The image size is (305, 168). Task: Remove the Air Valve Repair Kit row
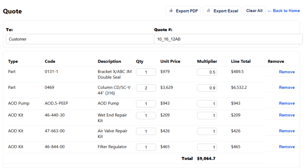[x=287, y=131]
